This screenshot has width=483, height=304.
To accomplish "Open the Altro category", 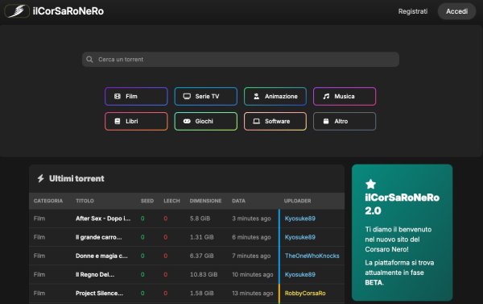I will tap(345, 121).
